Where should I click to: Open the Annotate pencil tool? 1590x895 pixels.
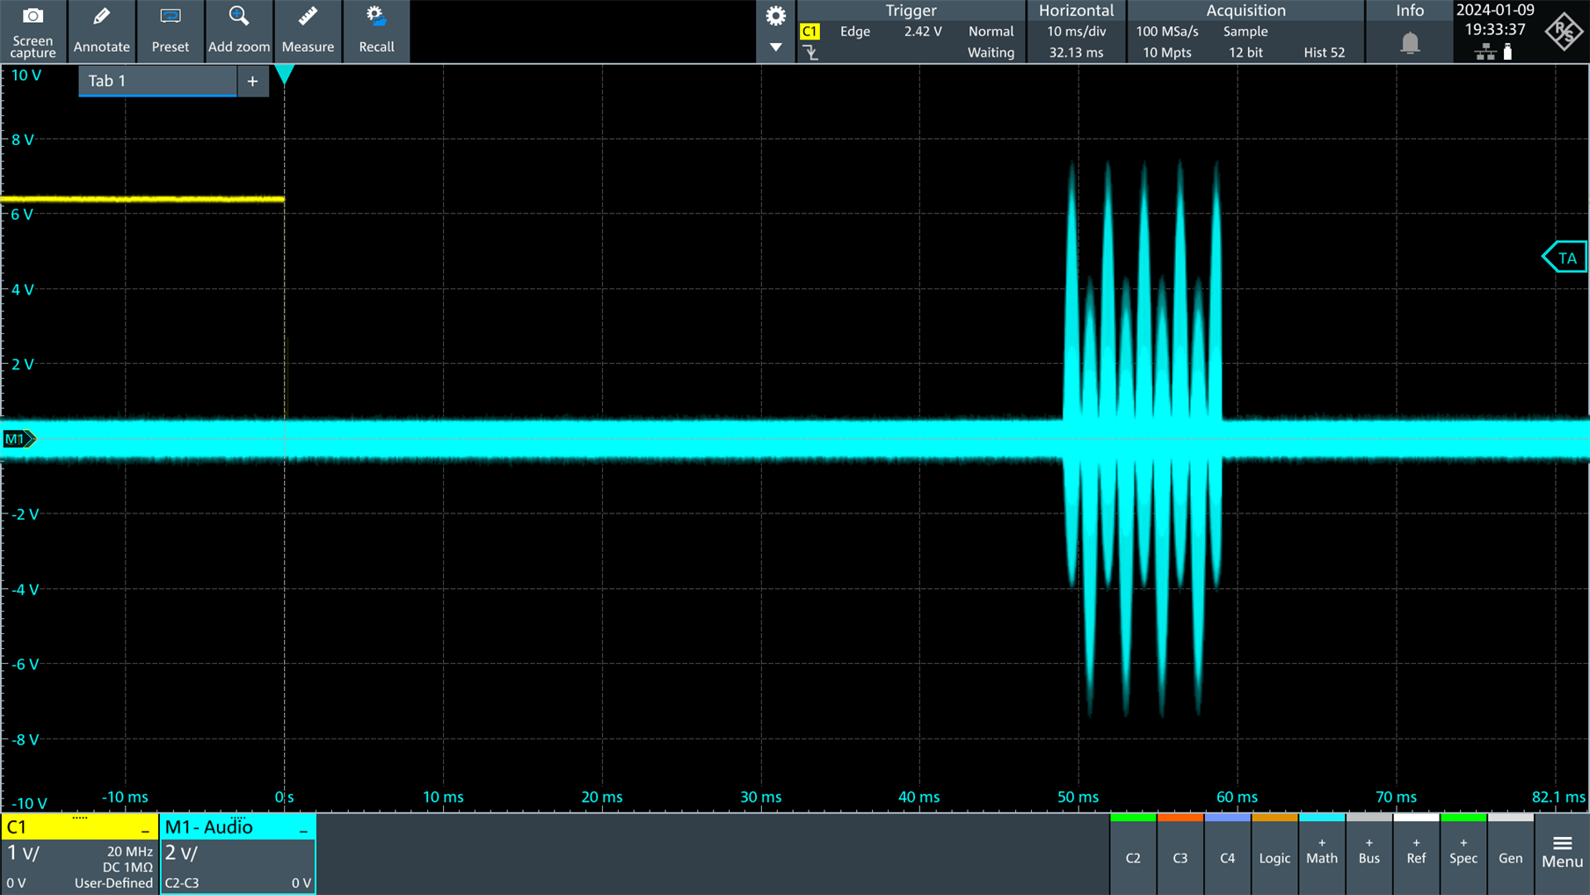pos(101,31)
